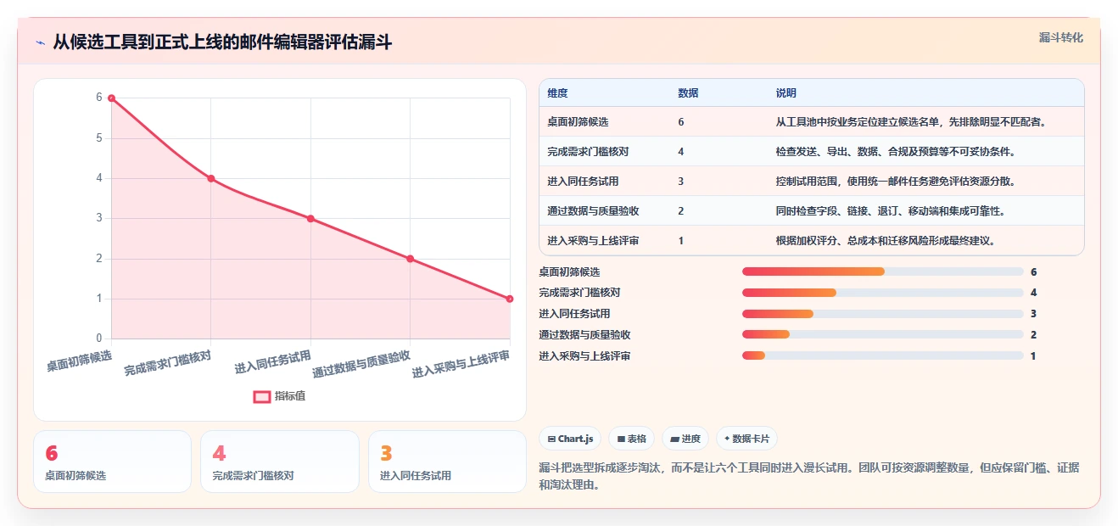Click the table value 6 in the 桌面初筛候选 row
This screenshot has width=1118, height=526.
681,122
